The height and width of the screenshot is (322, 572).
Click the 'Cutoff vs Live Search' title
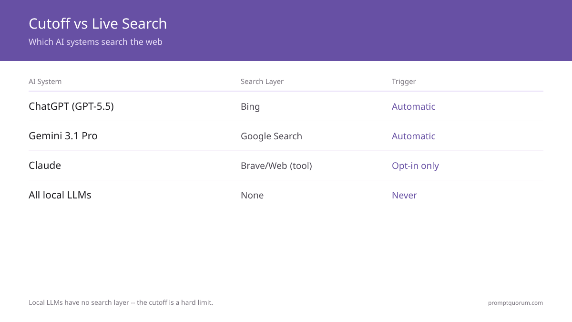[98, 23]
